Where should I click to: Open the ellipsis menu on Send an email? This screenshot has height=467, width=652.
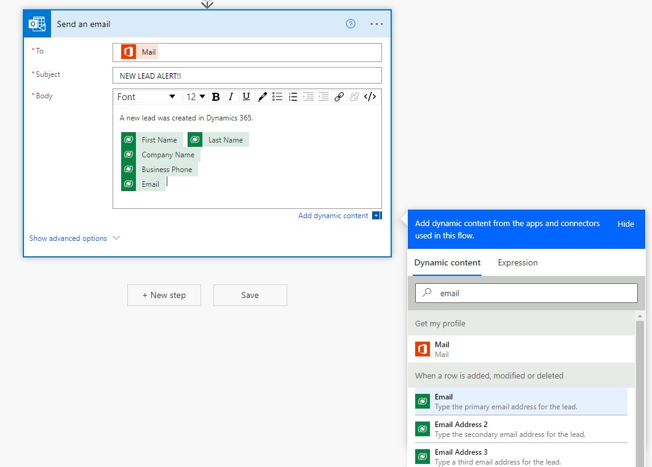[x=376, y=24]
